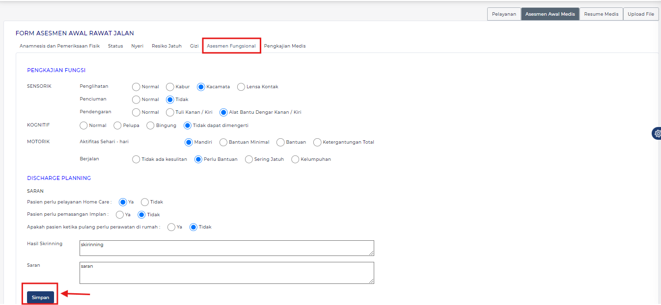Screen dimensions: 661x305
Task: Select Ya for pemasangan Implan
Action: pyautogui.click(x=120, y=215)
